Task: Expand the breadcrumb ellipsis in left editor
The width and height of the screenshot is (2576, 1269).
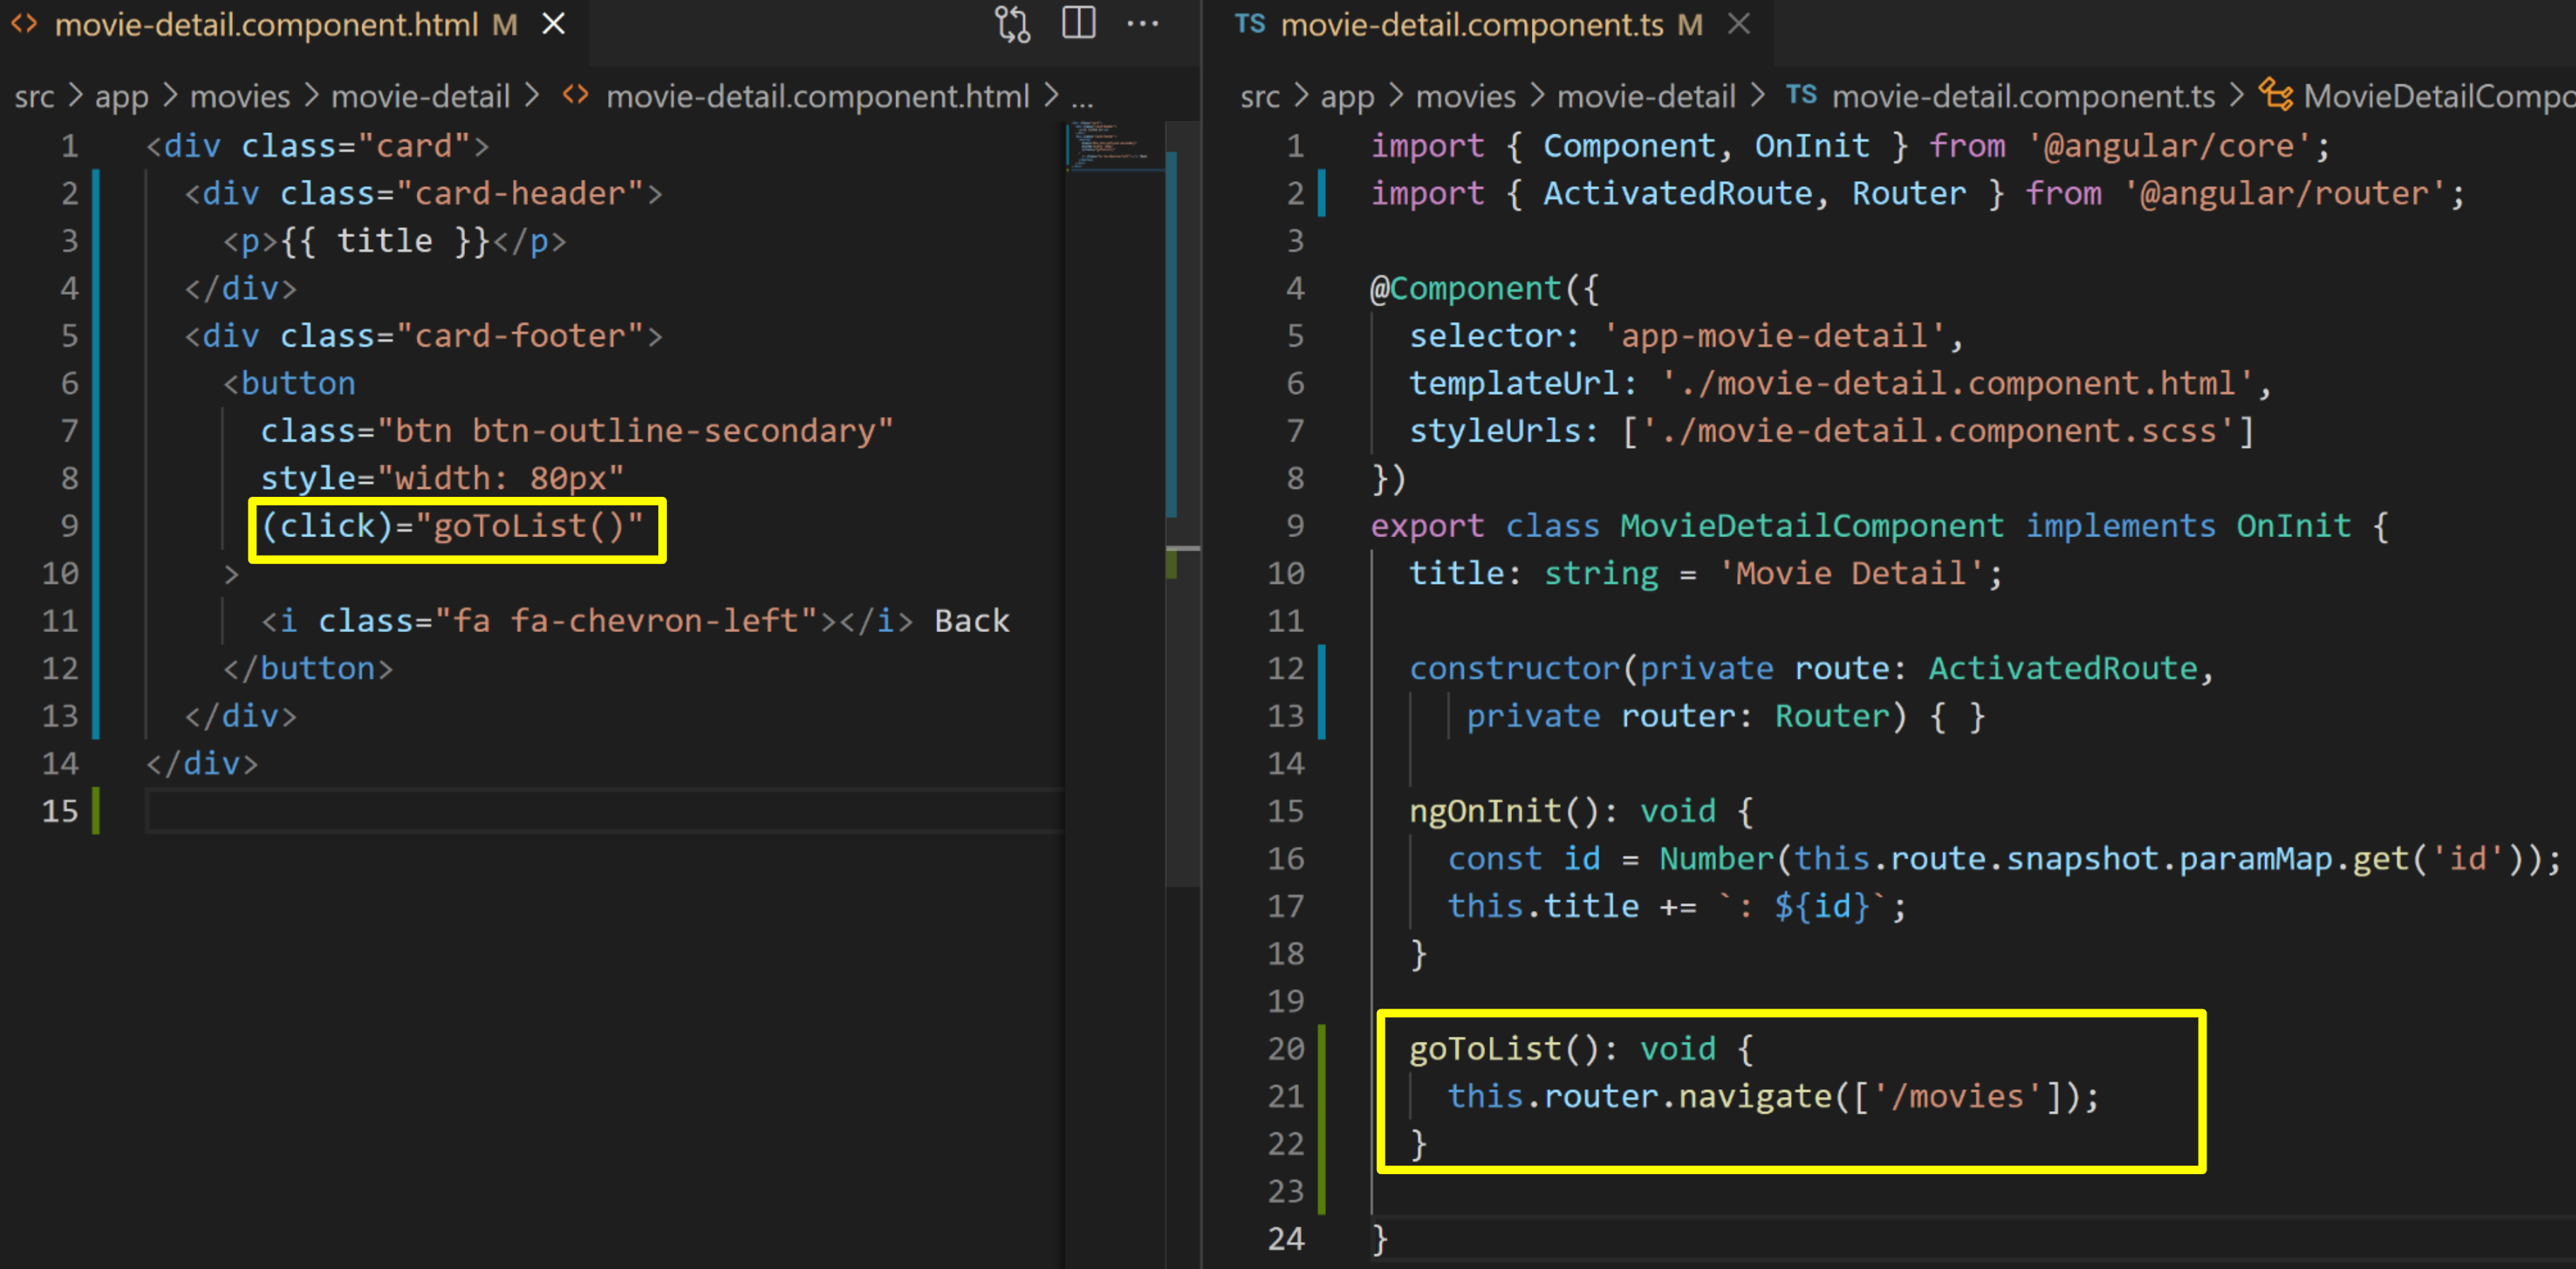Action: click(x=1082, y=96)
